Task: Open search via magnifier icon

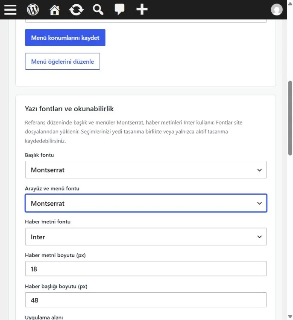Action: pos(98,9)
